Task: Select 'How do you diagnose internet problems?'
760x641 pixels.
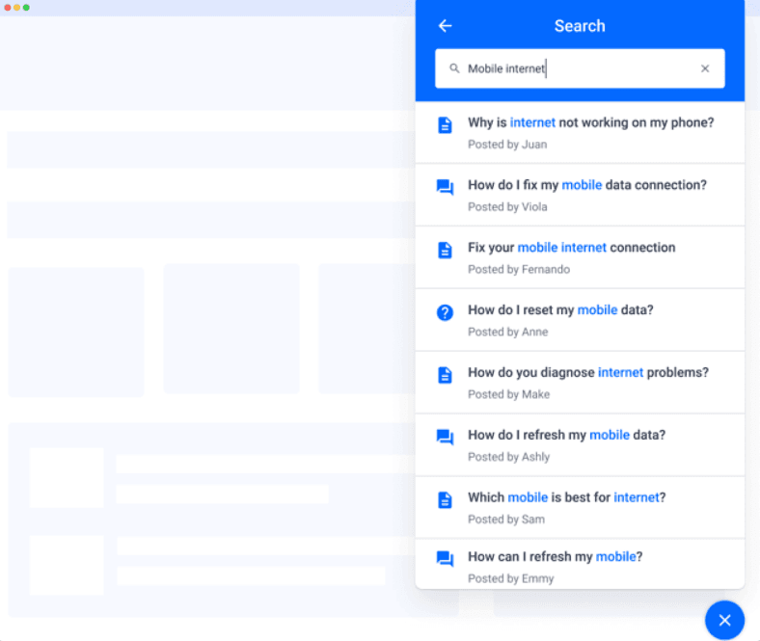Action: pos(587,373)
